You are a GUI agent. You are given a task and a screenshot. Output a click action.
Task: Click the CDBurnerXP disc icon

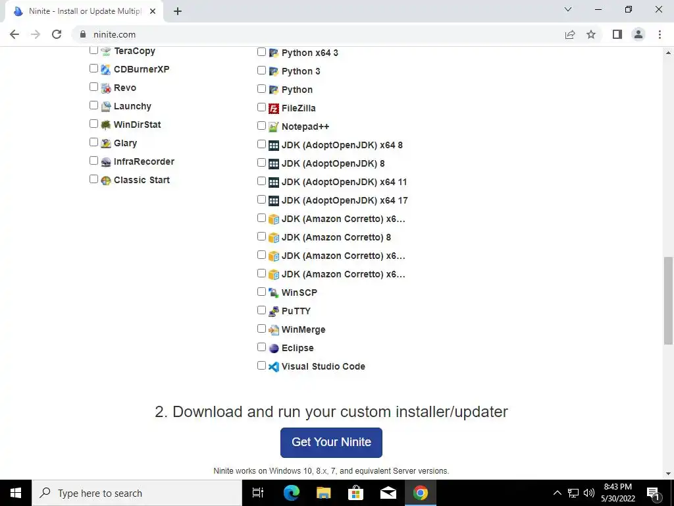(106, 70)
